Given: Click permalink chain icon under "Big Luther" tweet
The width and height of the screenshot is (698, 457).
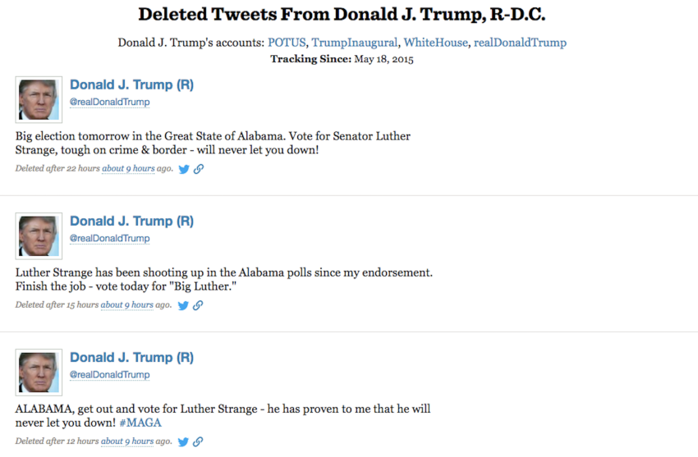Looking at the screenshot, I should pos(198,305).
